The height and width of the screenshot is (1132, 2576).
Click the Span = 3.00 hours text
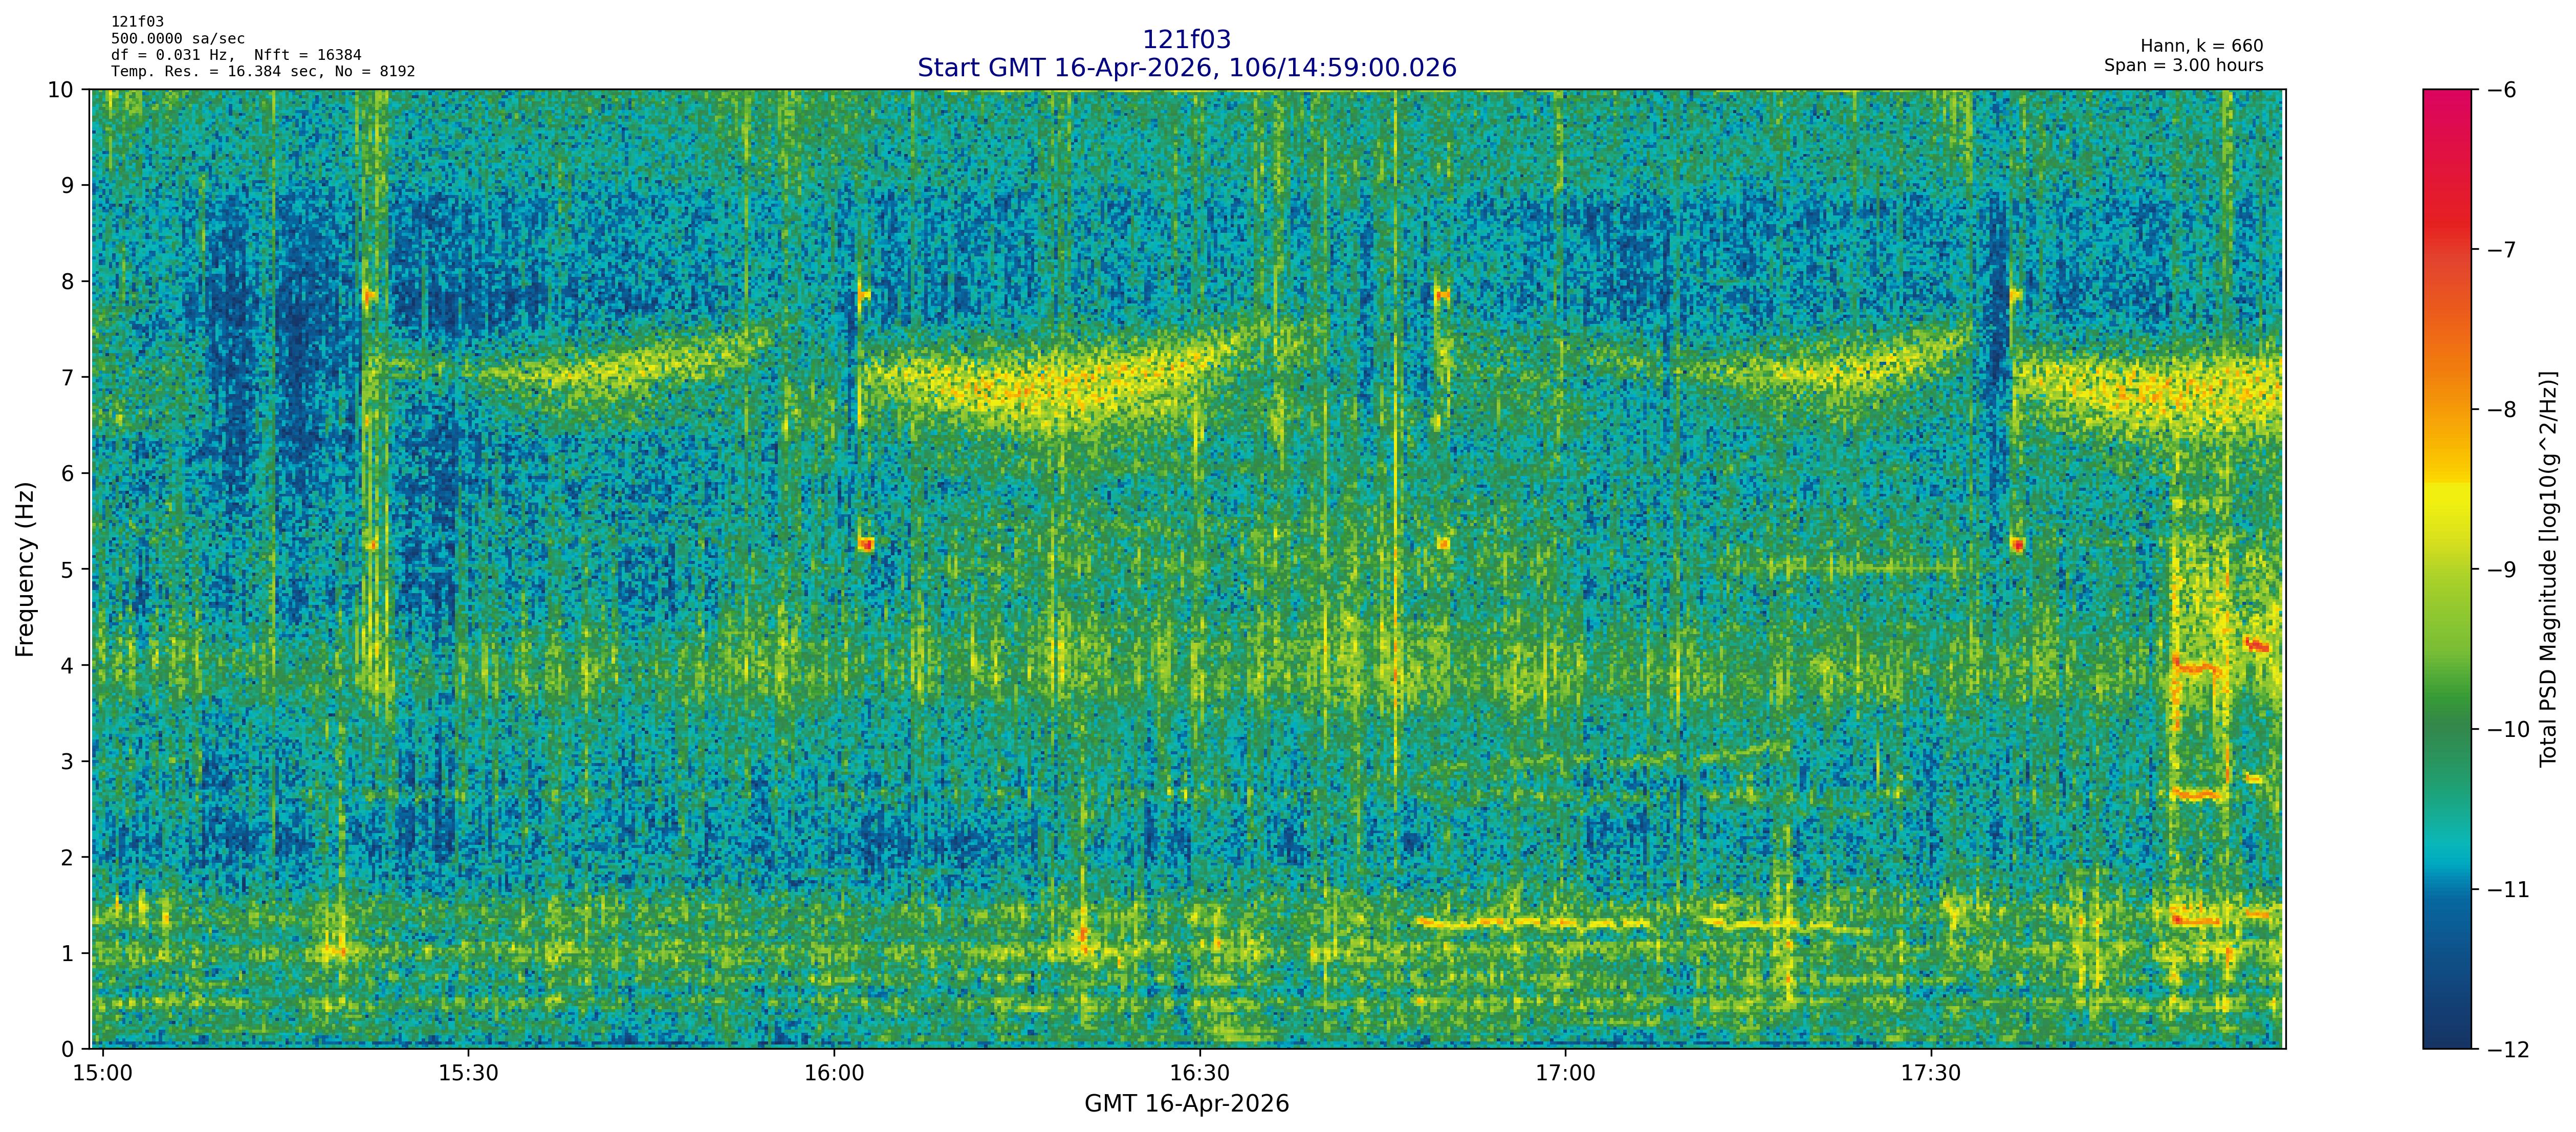[x=2183, y=65]
